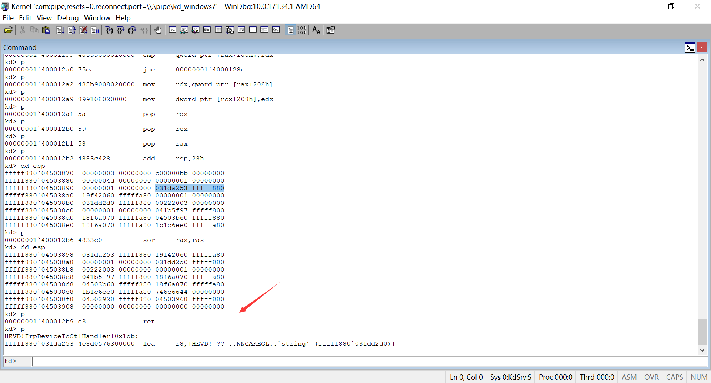Viewport: 711px width, 383px height.
Task: Click the Copy toolbar icon
Action: click(x=34, y=30)
